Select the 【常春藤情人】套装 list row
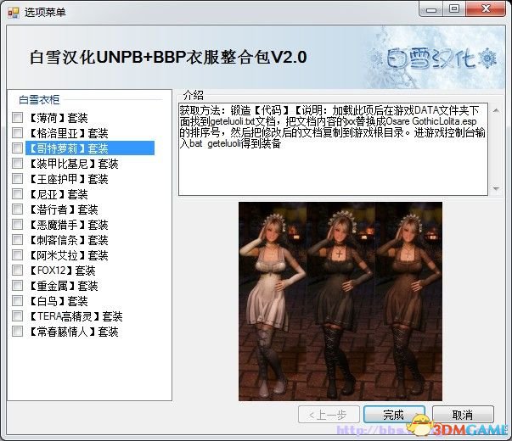The width and height of the screenshot is (512, 441). tap(74, 332)
